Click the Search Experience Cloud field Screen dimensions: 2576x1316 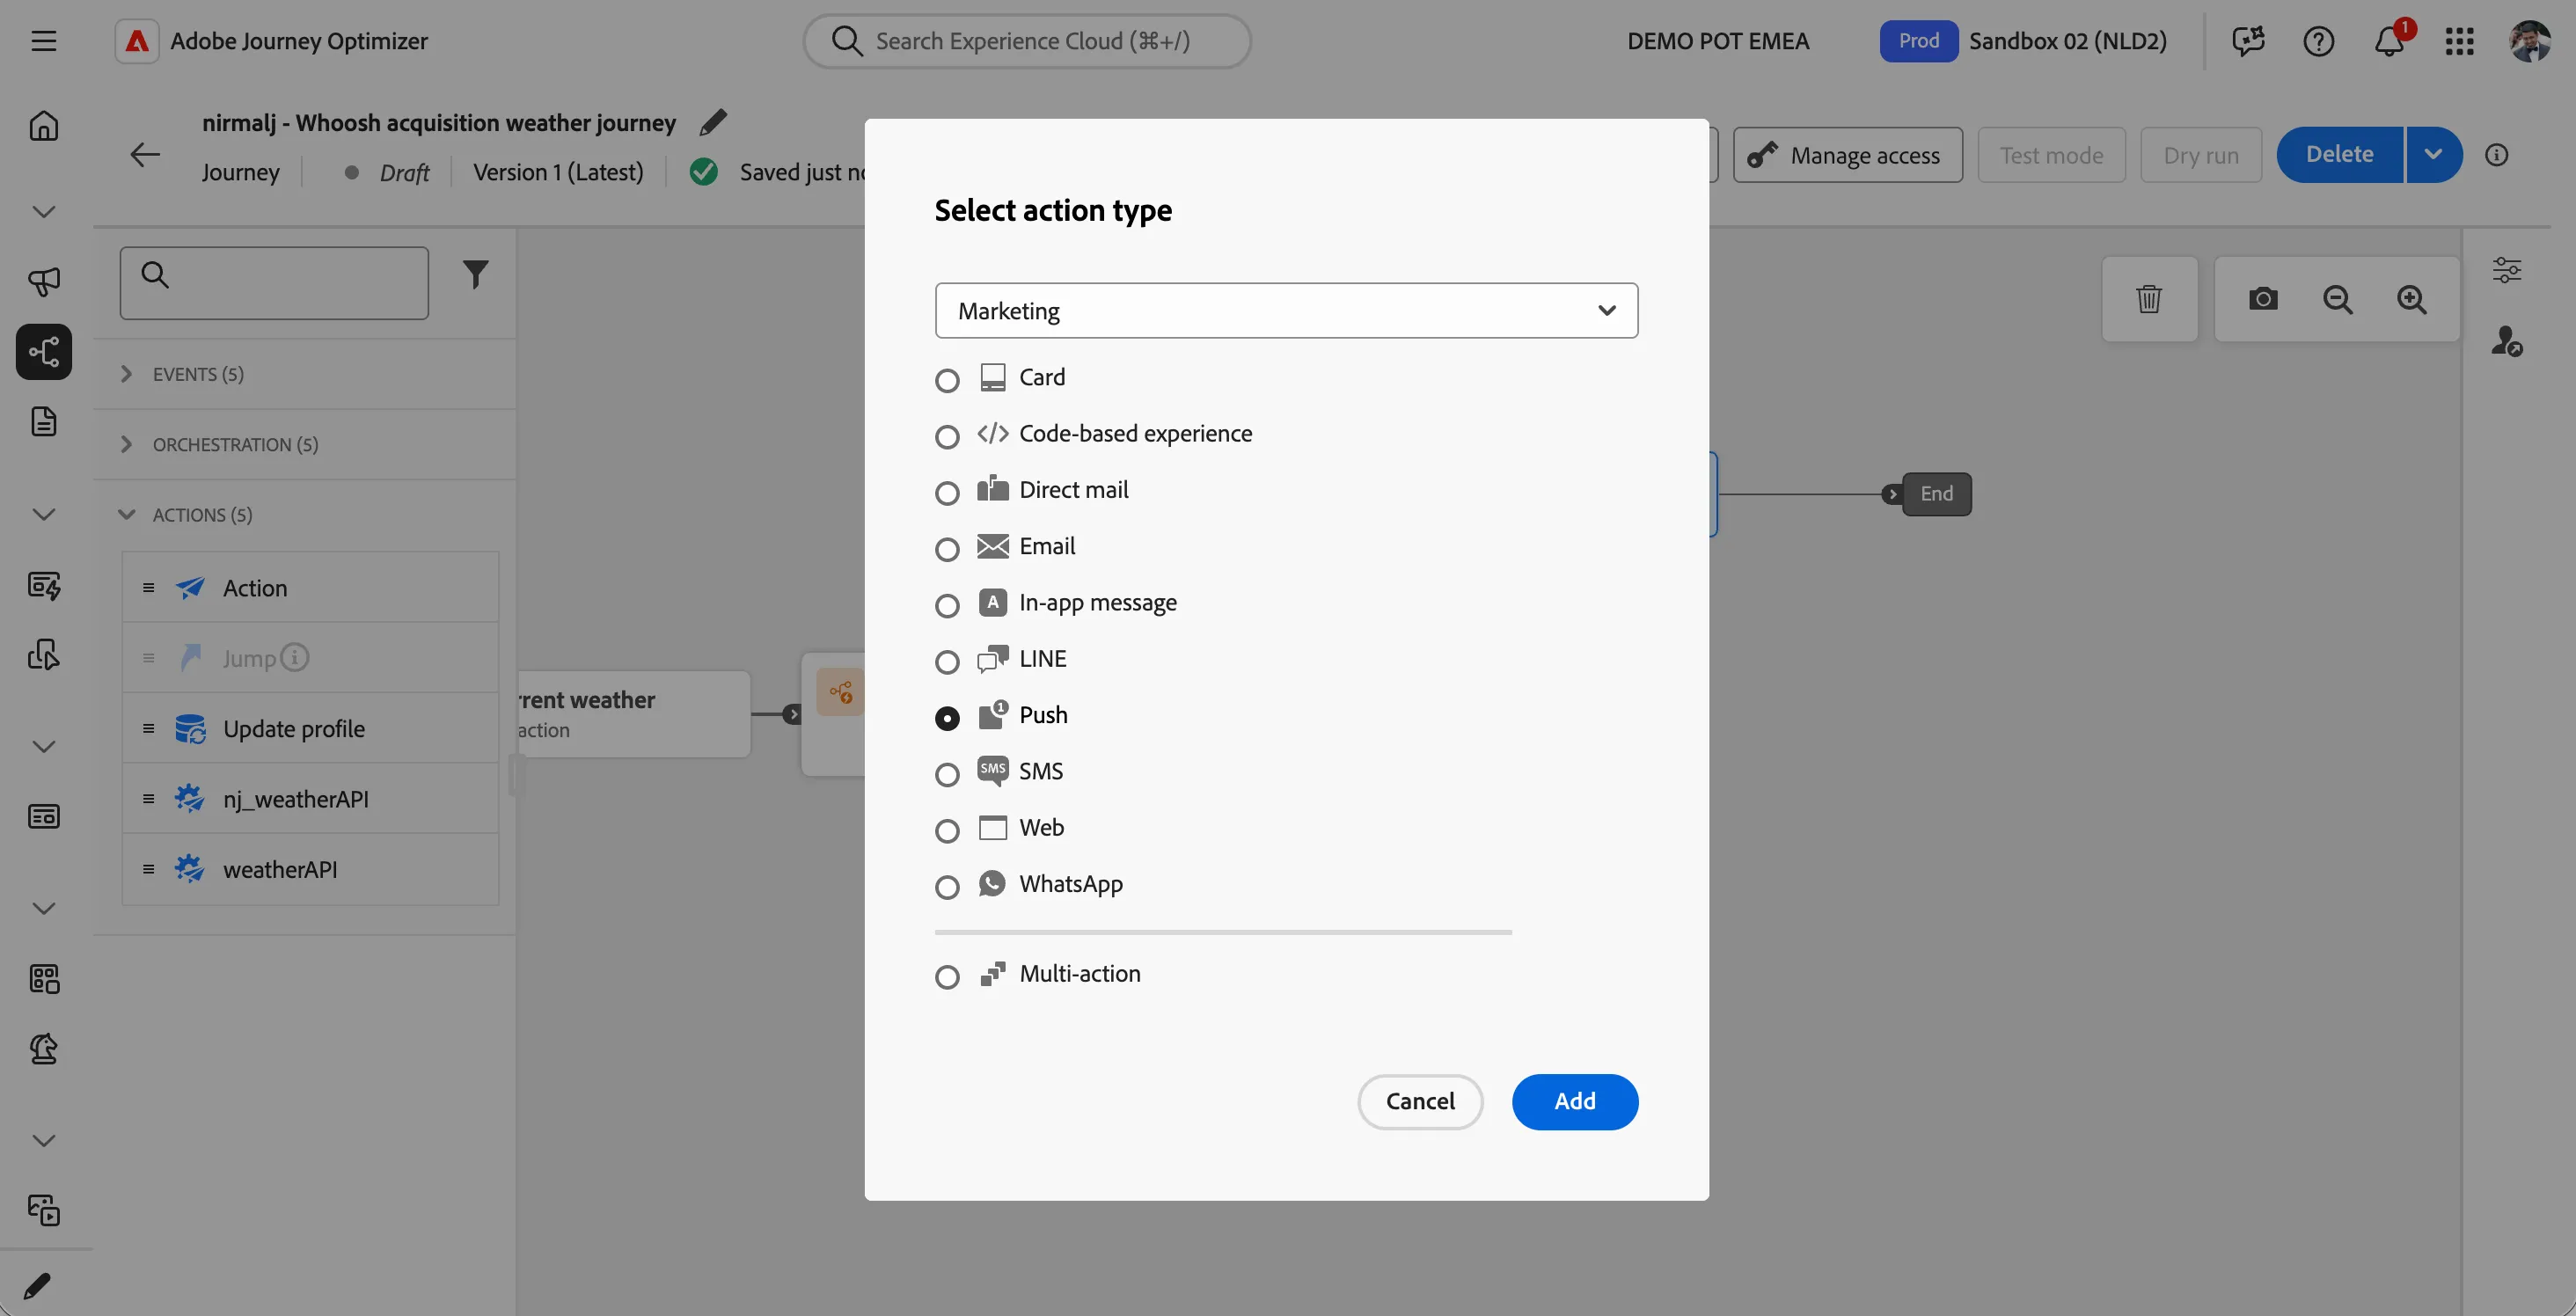point(1027,41)
